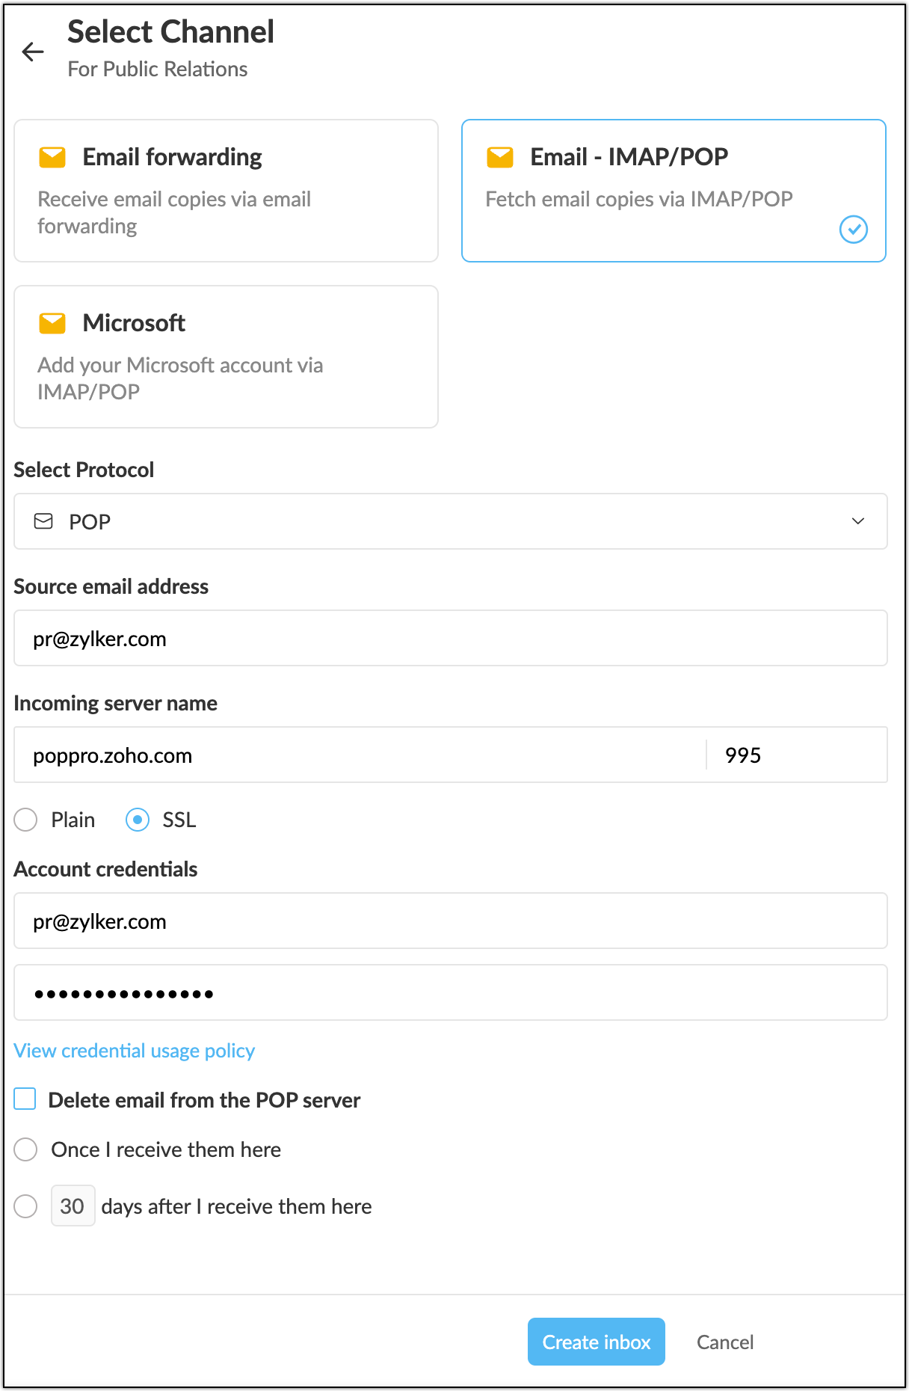
Task: Click the Cancel button
Action: coord(724,1342)
